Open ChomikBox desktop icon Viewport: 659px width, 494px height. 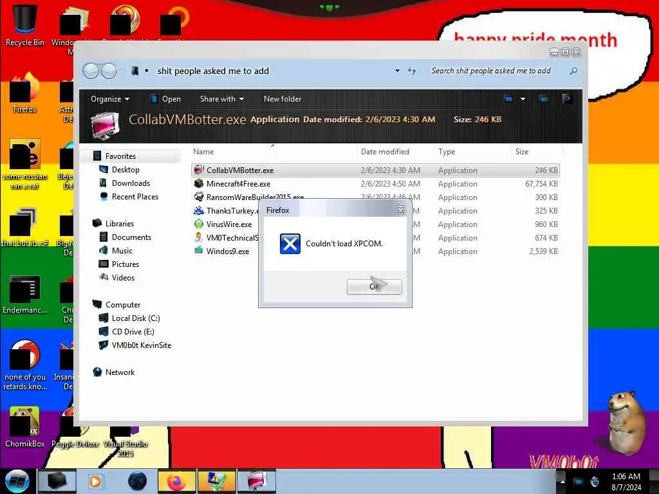pyautogui.click(x=25, y=426)
